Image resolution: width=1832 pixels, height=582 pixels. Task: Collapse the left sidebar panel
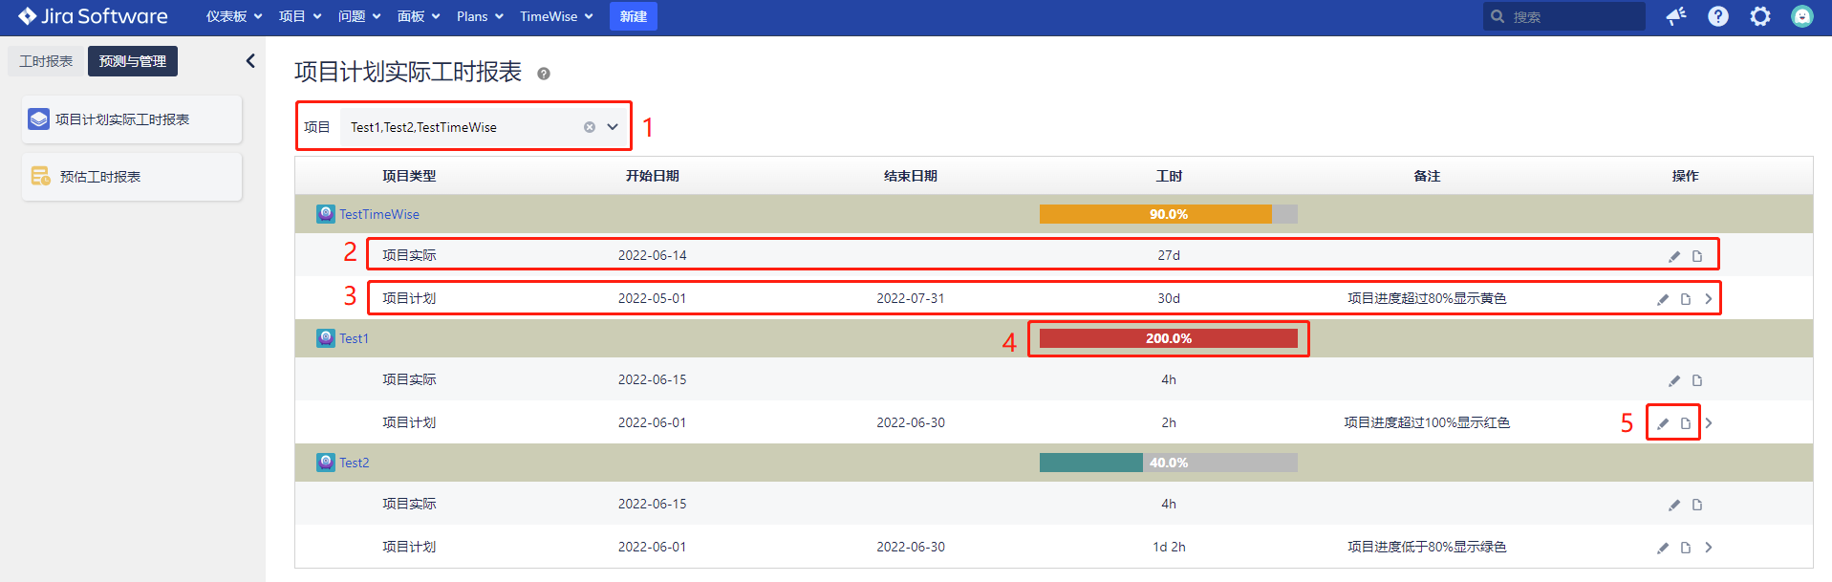click(x=250, y=61)
